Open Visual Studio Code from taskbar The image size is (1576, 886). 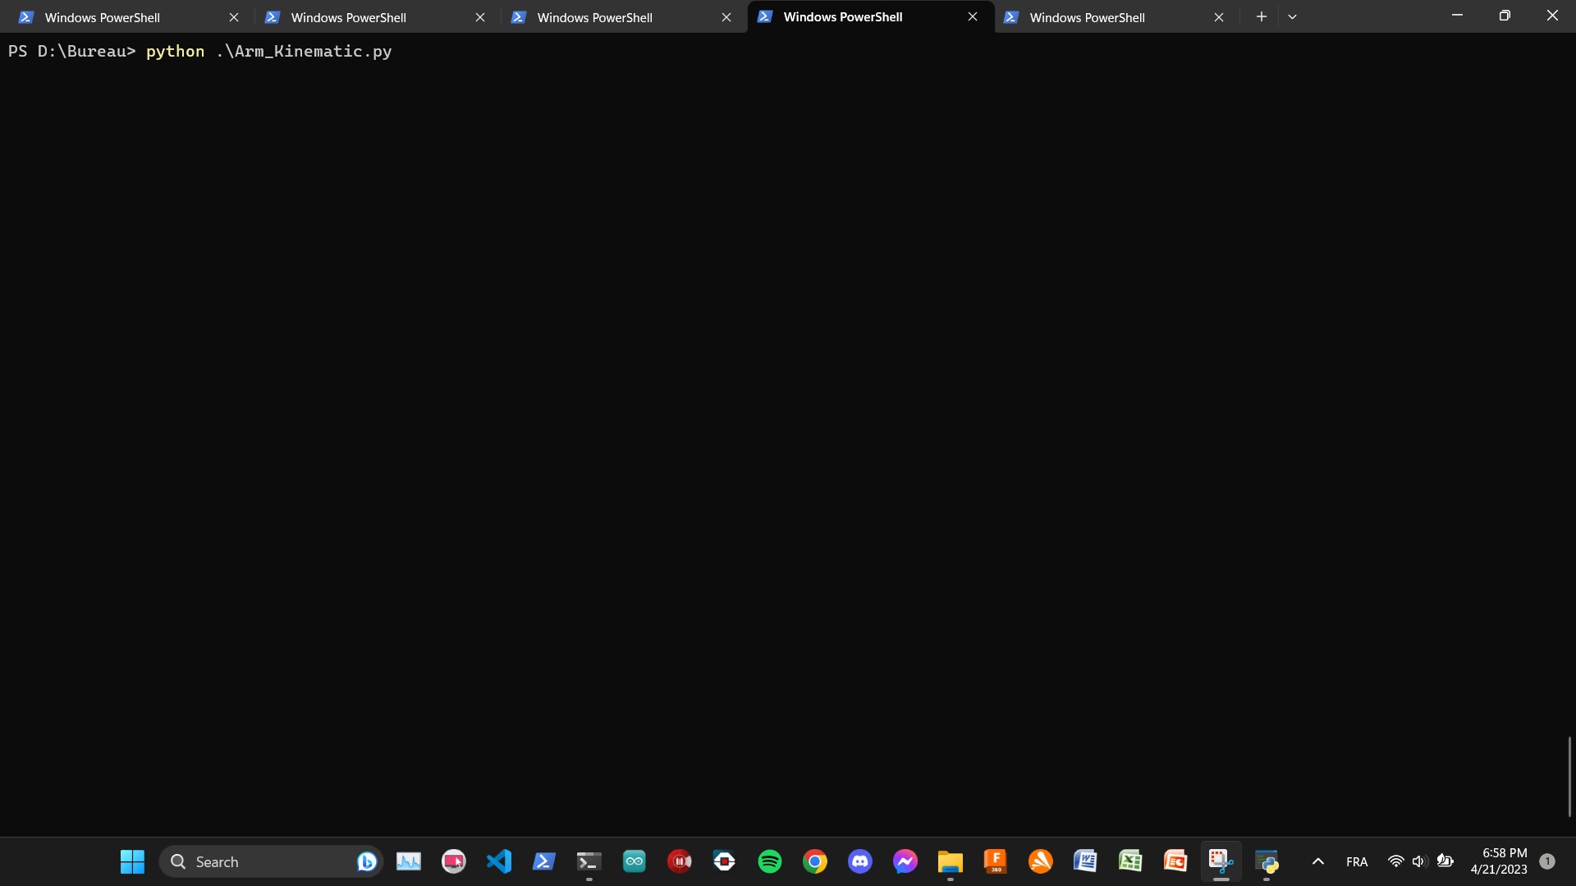click(x=499, y=861)
